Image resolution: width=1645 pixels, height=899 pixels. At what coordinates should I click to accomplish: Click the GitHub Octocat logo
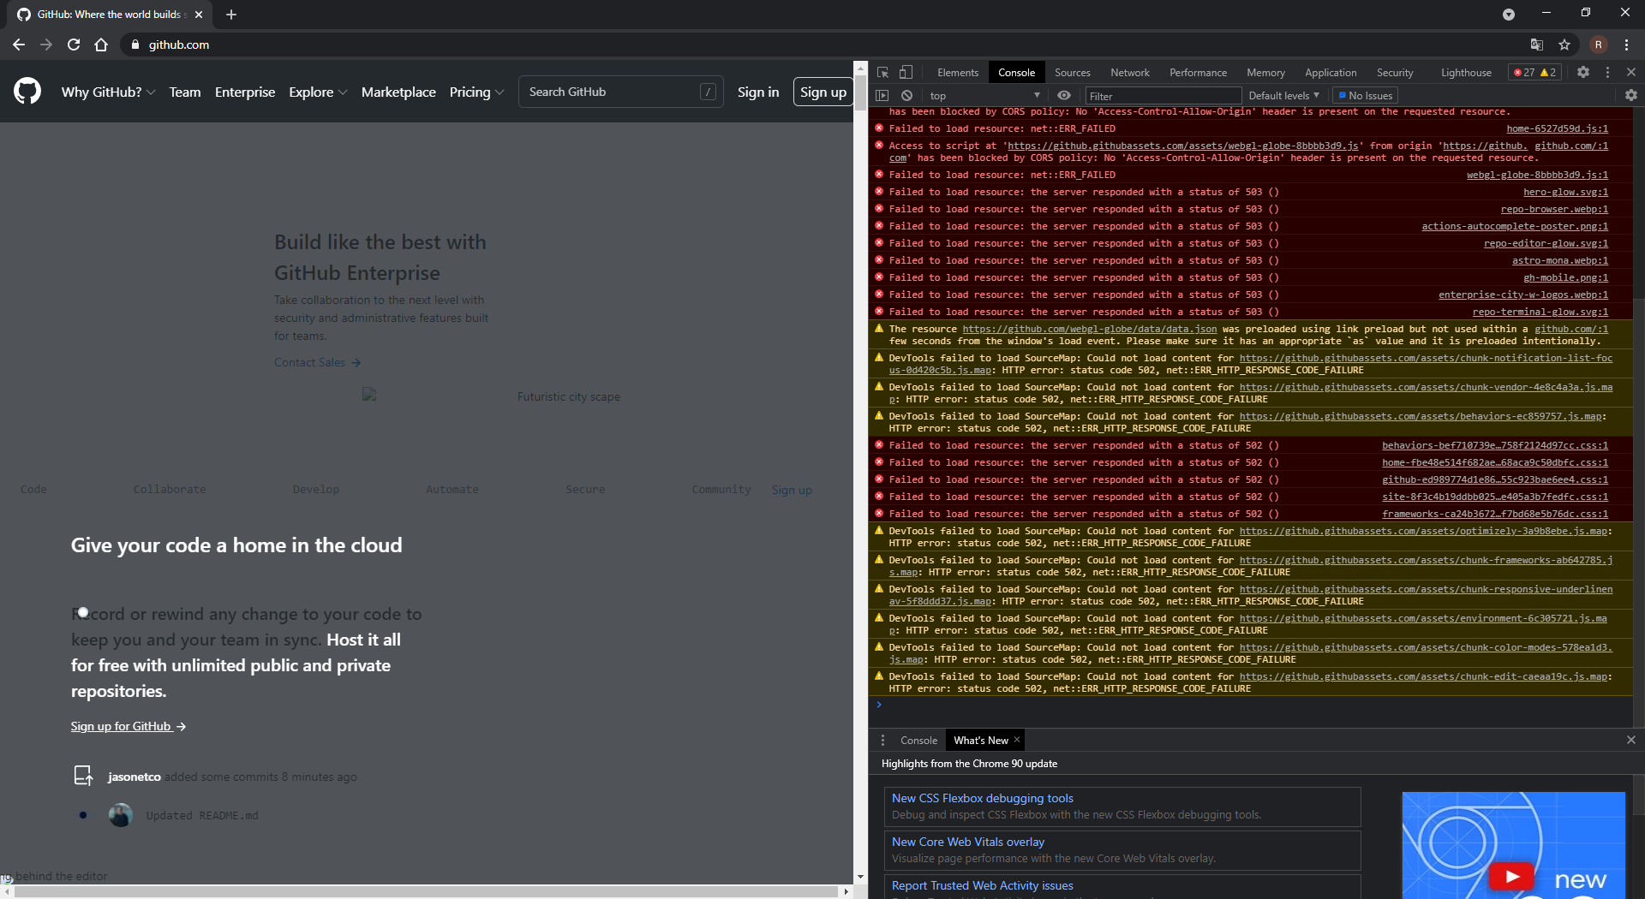27,92
